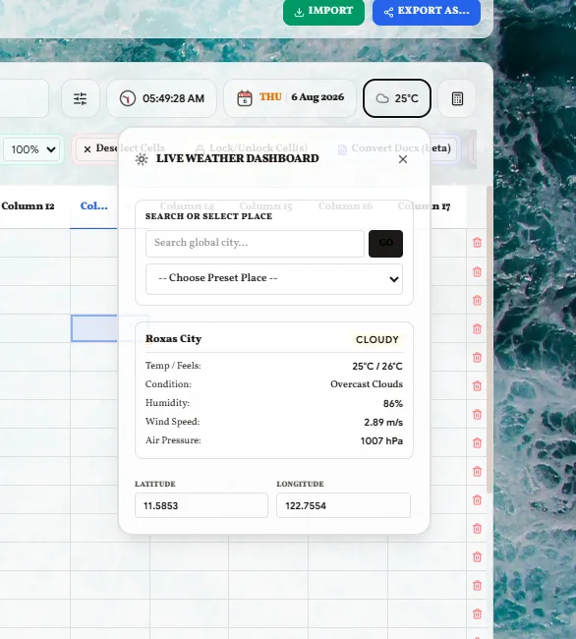Open the calendar date widget
The width and height of the screenshot is (576, 639).
point(290,98)
